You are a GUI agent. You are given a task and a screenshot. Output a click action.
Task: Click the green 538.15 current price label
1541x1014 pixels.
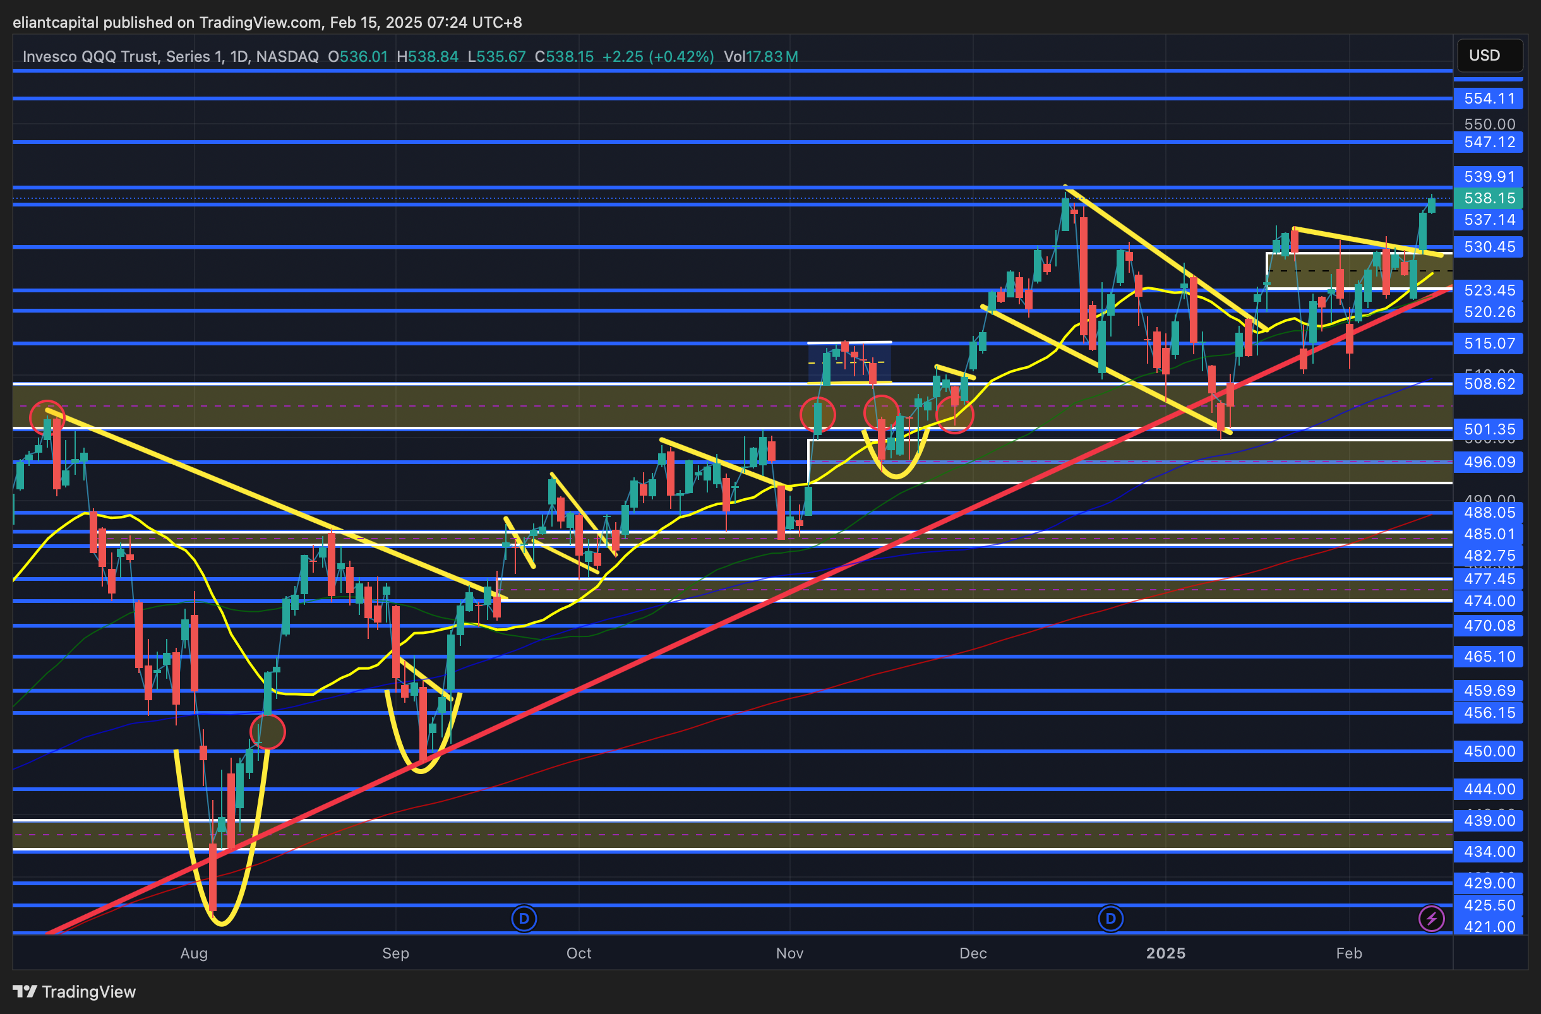pos(1488,198)
